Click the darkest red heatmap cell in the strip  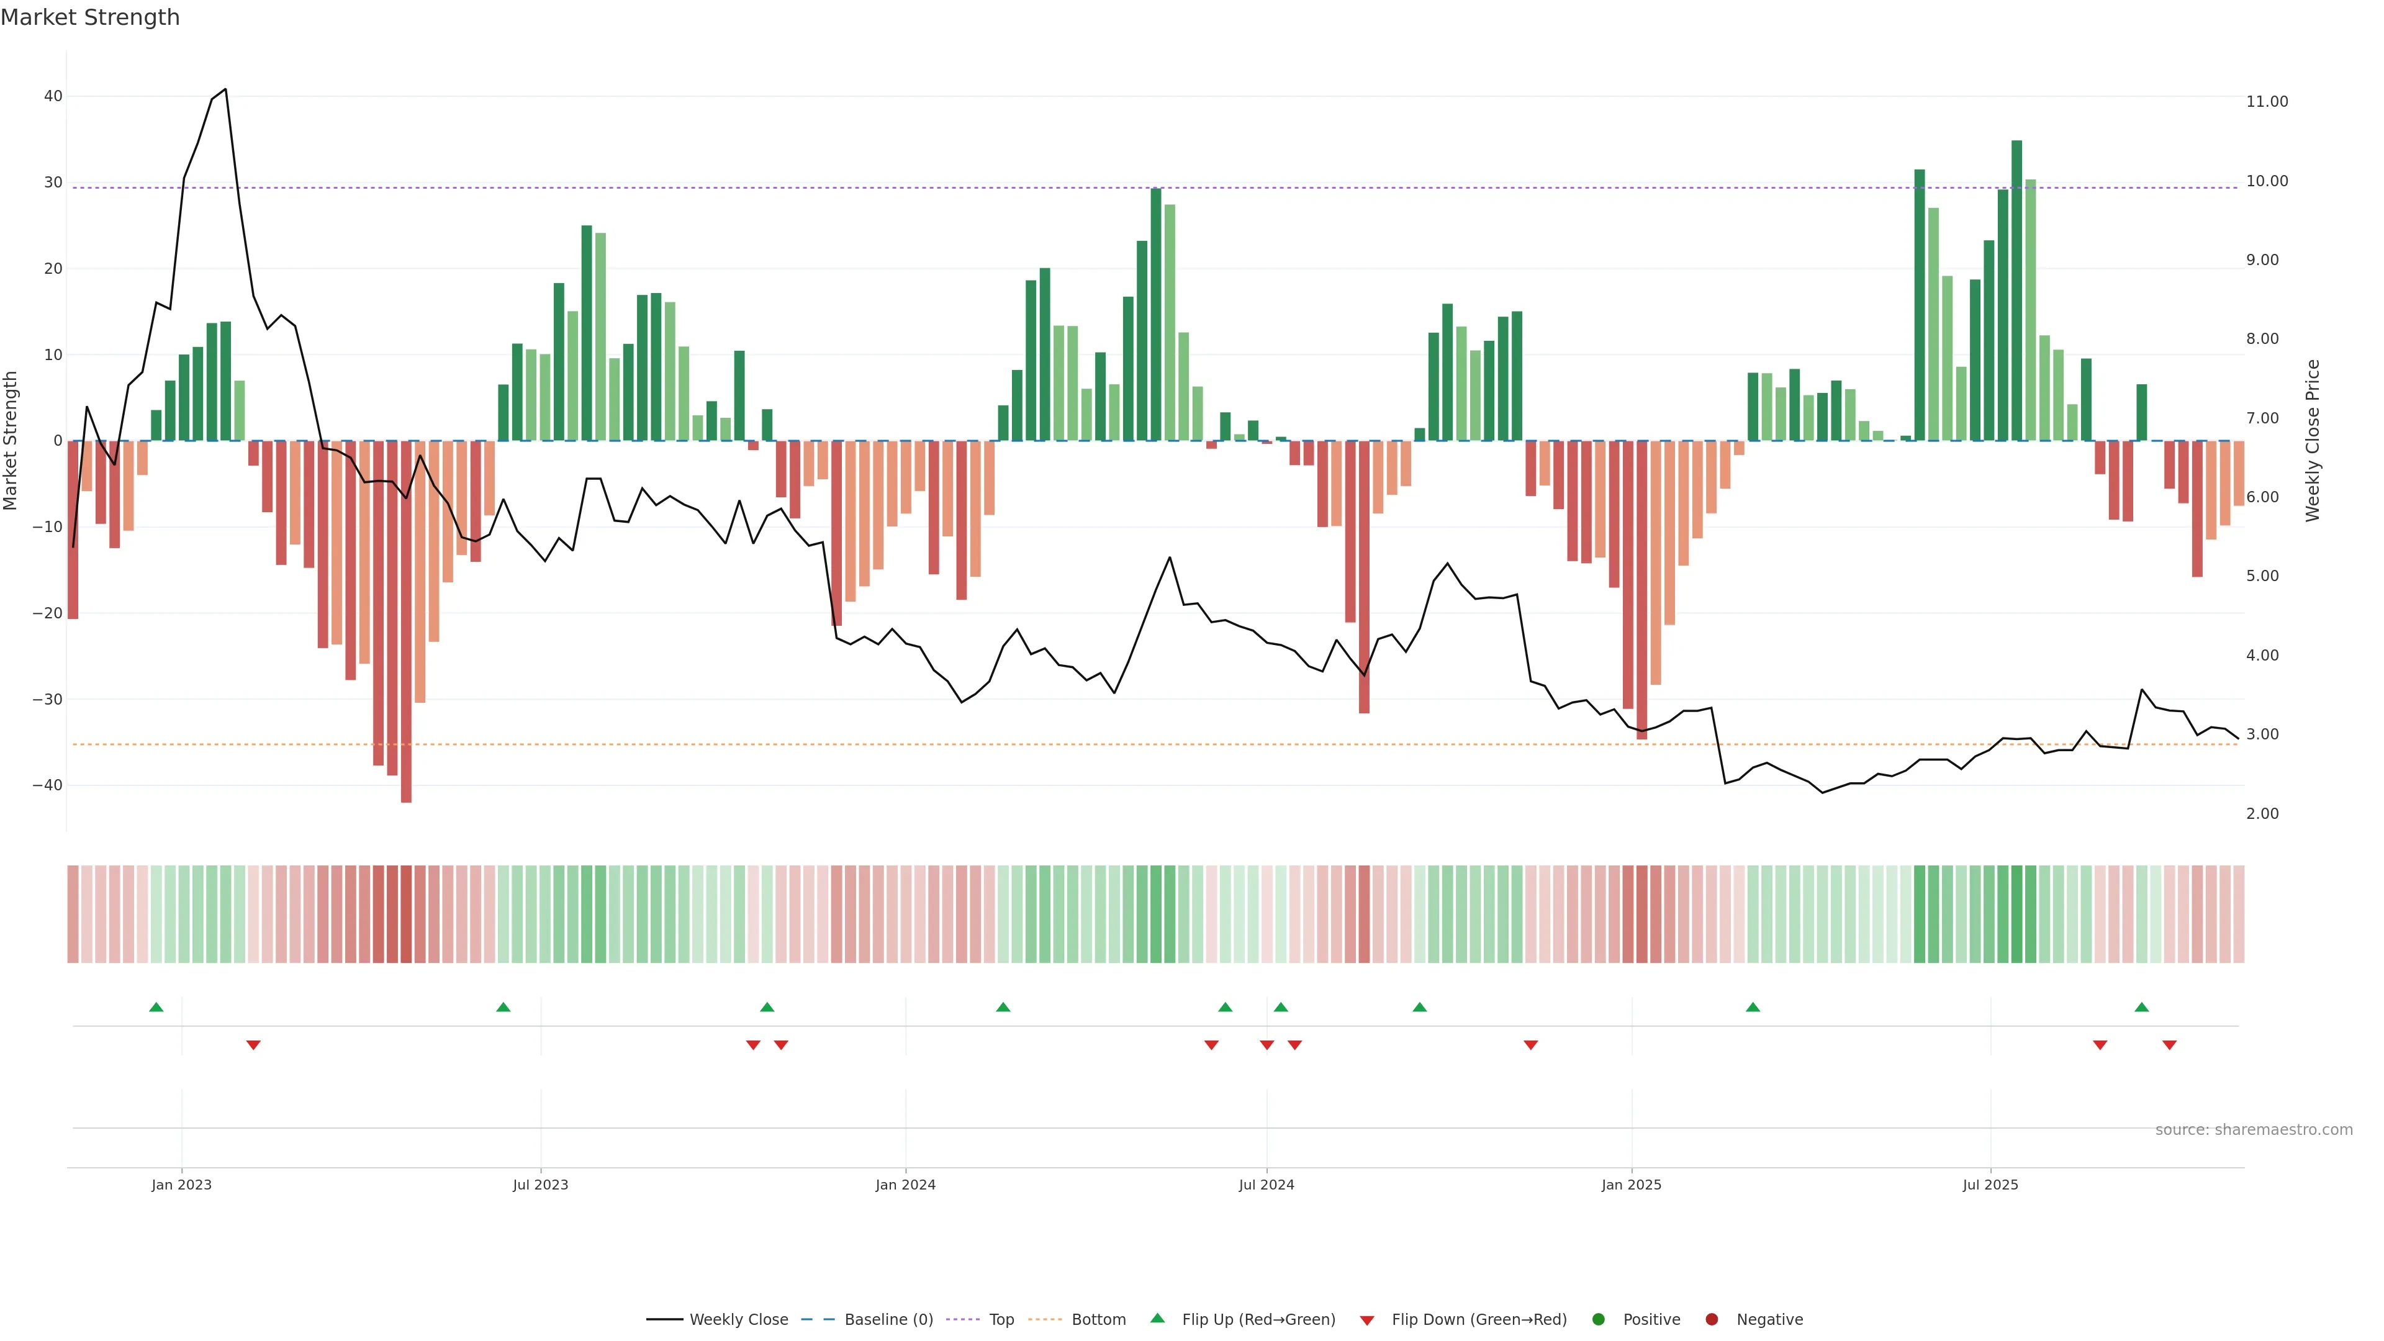click(406, 913)
